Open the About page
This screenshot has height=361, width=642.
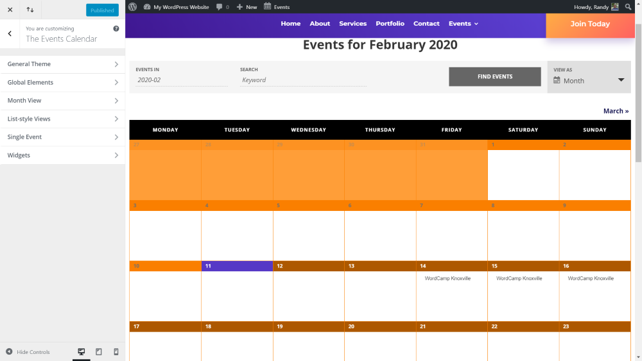pos(320,24)
